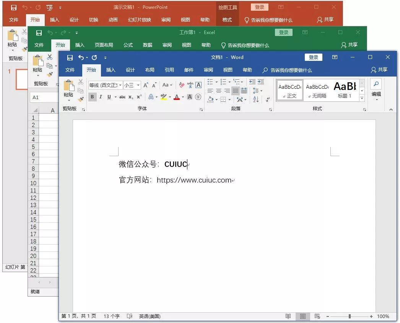Image resolution: width=400 pixels, height=323 pixels.
Task: Click the 告诉我你想要做什么 search box in Word
Action: click(x=287, y=70)
